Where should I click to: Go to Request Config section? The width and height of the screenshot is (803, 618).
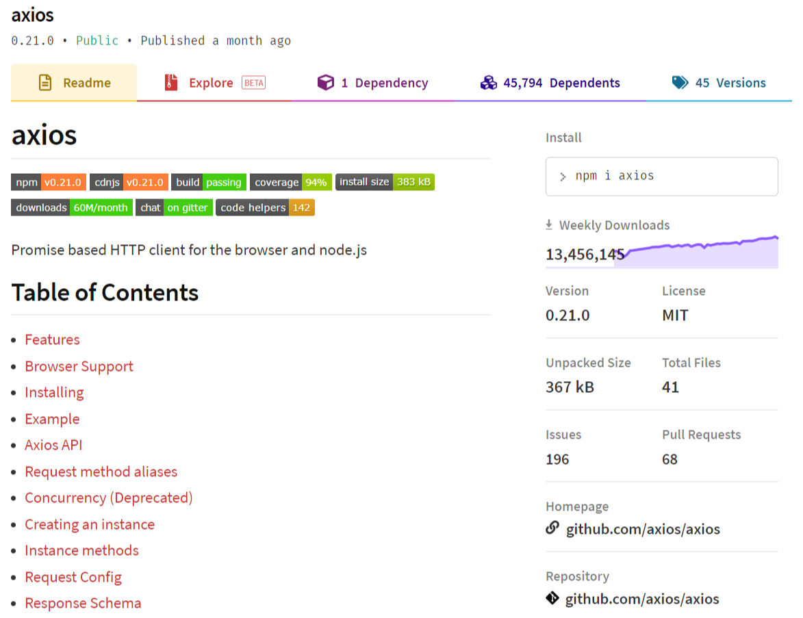coord(73,577)
